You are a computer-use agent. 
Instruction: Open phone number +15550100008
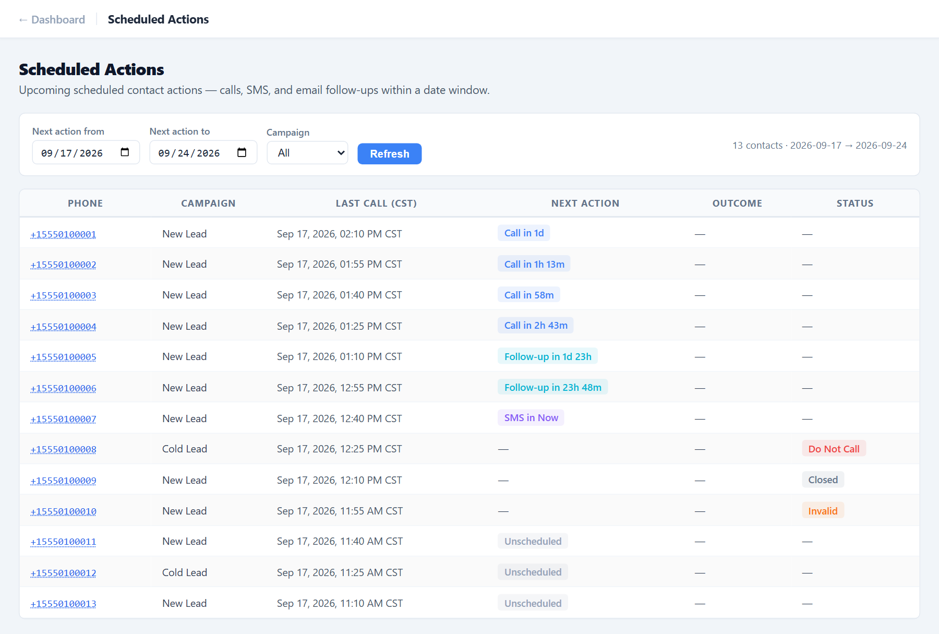coord(63,449)
